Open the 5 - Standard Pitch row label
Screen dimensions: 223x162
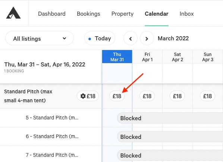point(52,118)
